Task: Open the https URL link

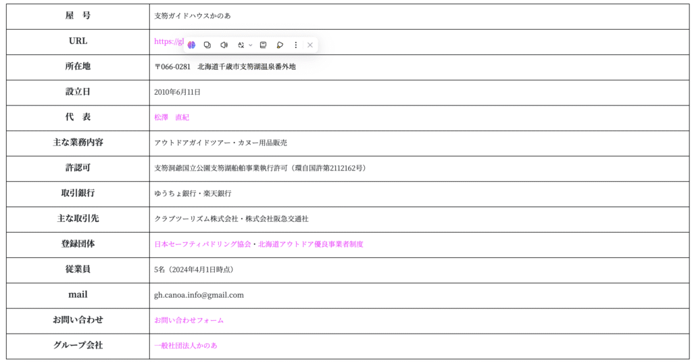Action: [168, 41]
